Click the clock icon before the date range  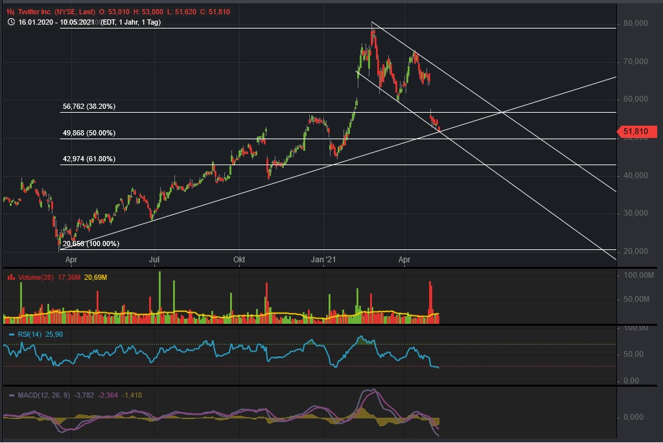click(11, 22)
